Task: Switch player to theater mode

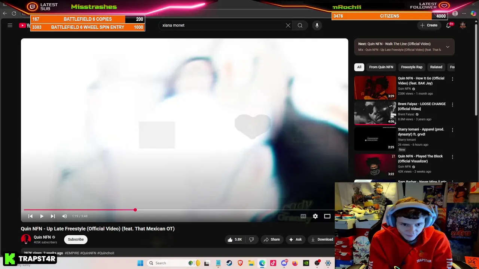Action: tap(327, 216)
